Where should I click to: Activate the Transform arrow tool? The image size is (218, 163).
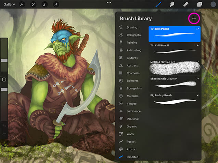(55, 4)
